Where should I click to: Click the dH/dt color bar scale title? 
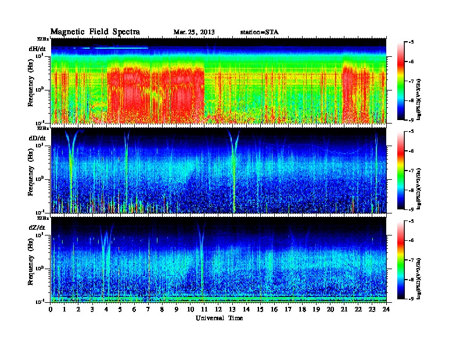coord(419,99)
